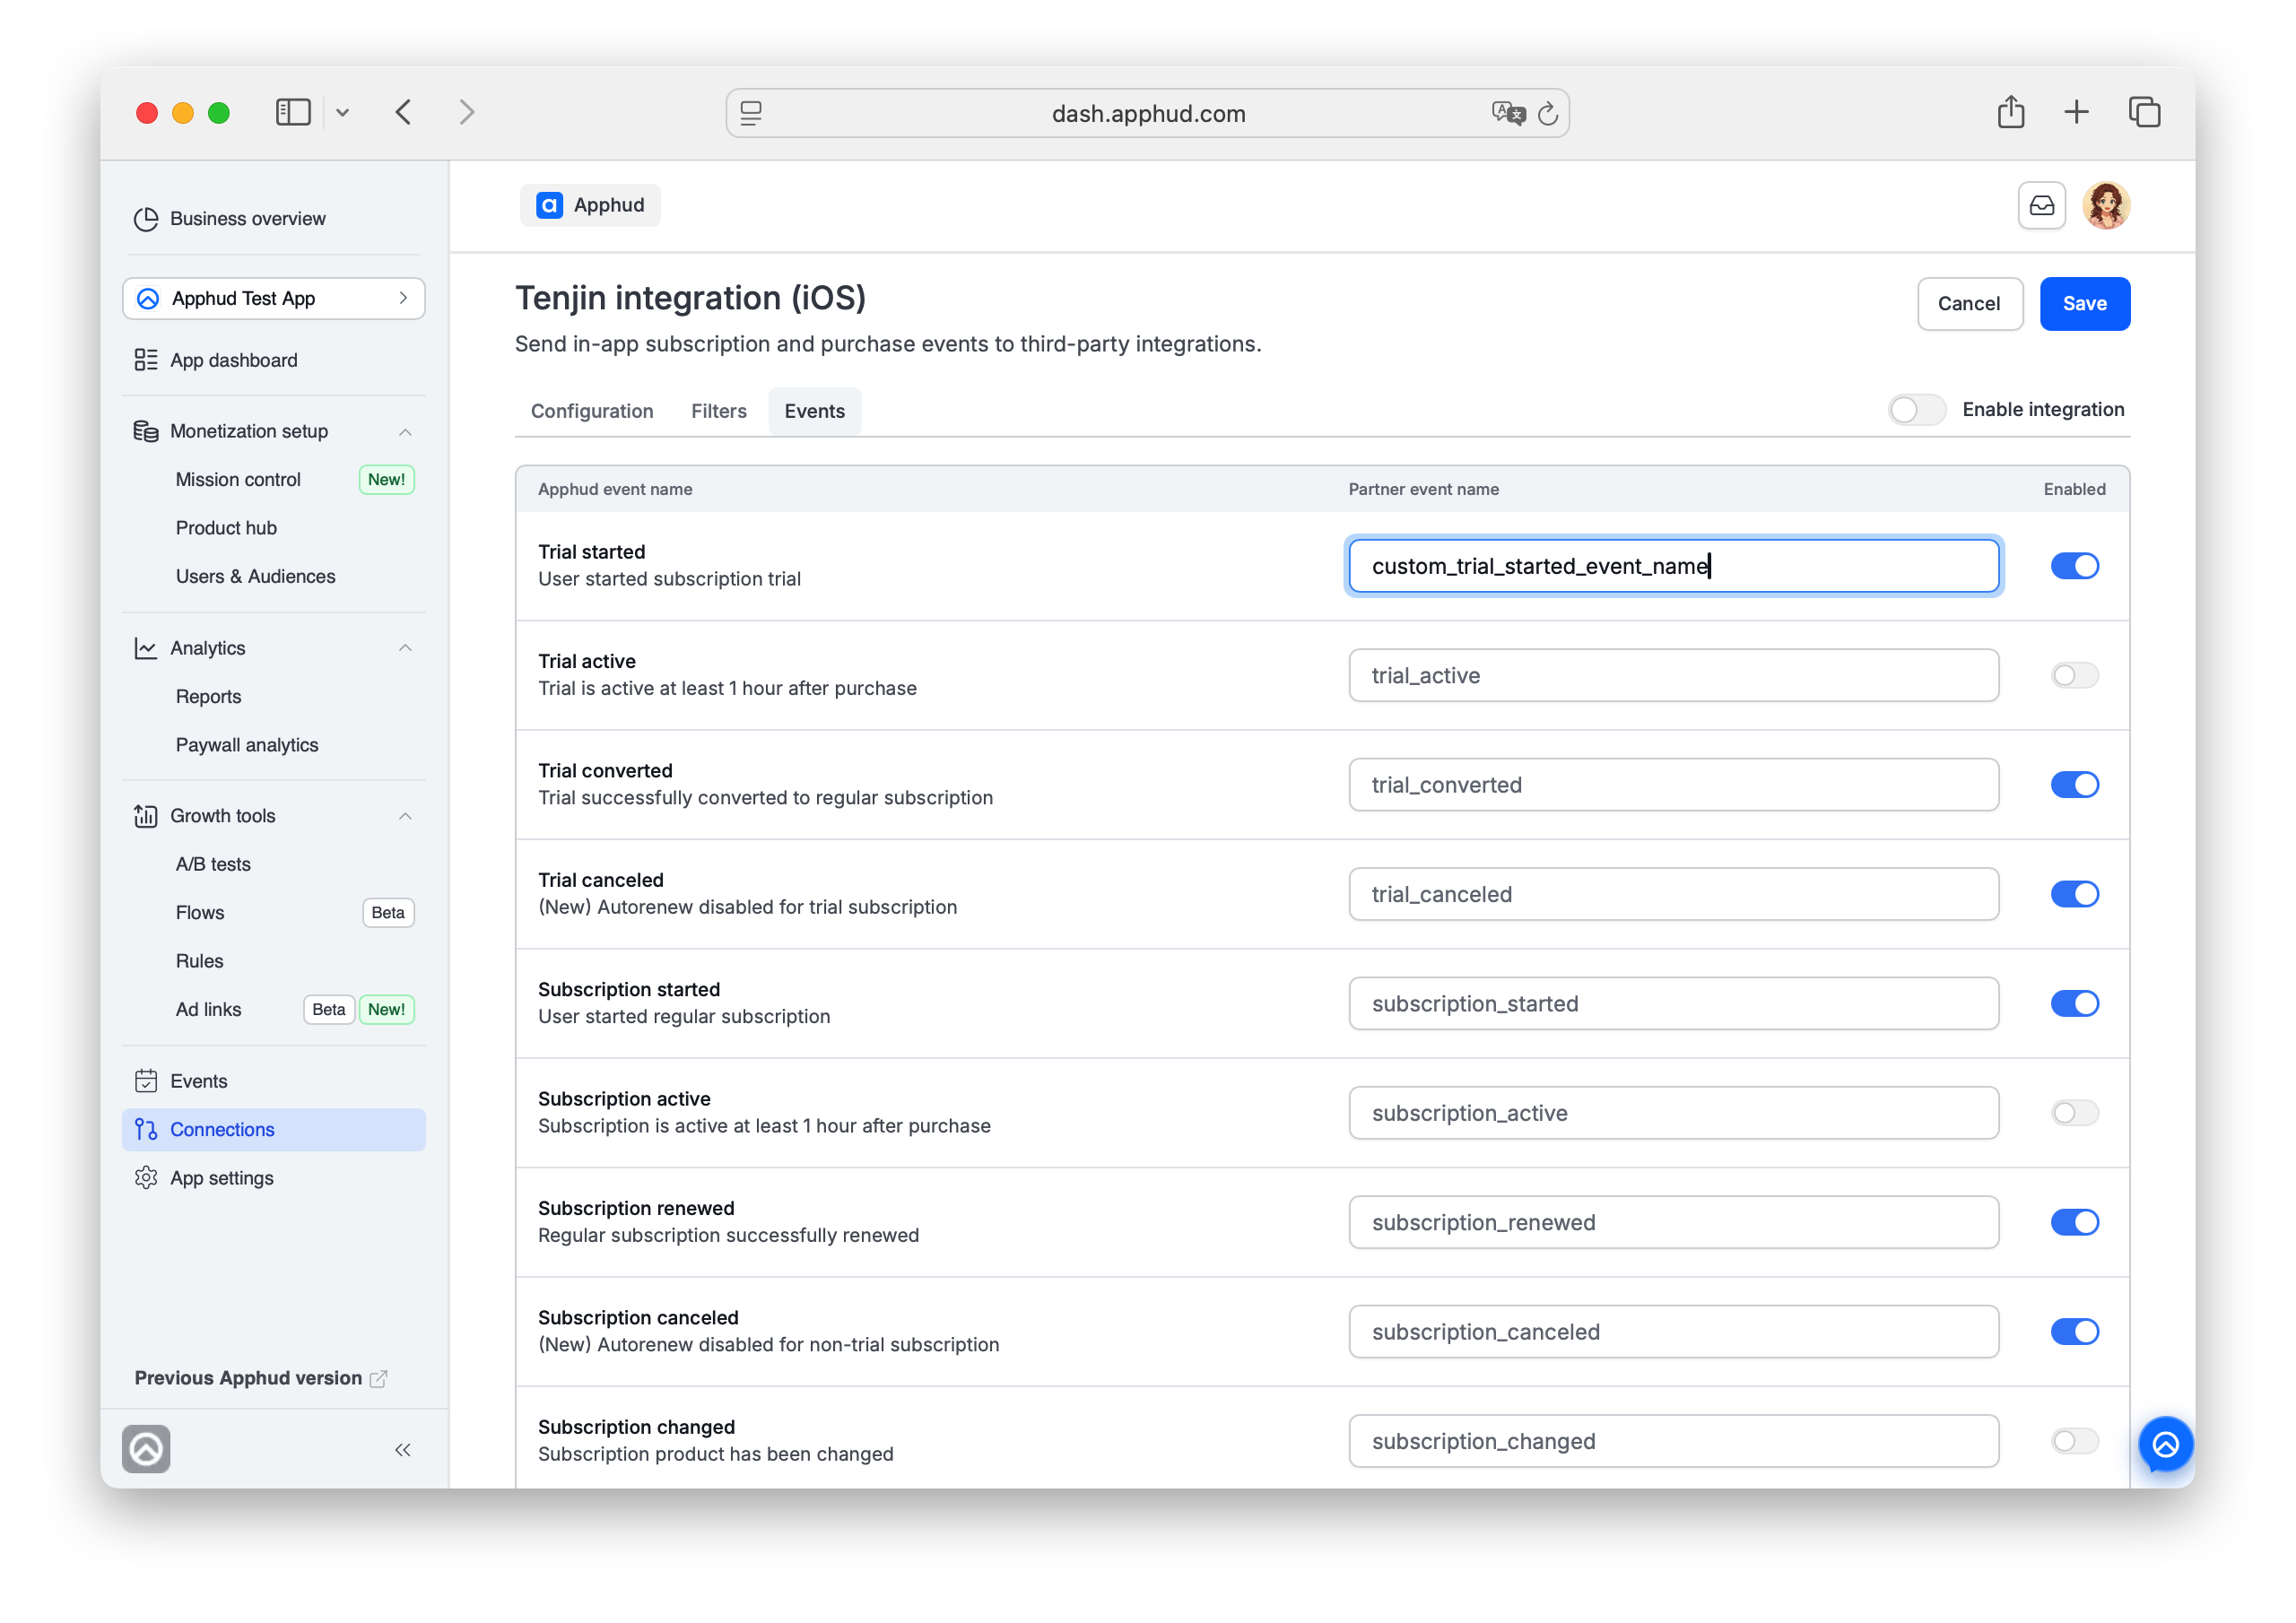Collapse the Analytics section chevron
The width and height of the screenshot is (2296, 1623).
(x=405, y=648)
